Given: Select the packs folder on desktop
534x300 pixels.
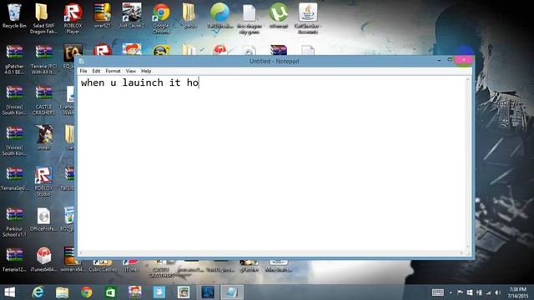Looking at the screenshot, I should tap(189, 16).
